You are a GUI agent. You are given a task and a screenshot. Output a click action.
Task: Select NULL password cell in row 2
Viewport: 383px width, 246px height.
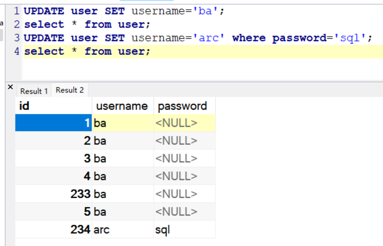coord(185,141)
